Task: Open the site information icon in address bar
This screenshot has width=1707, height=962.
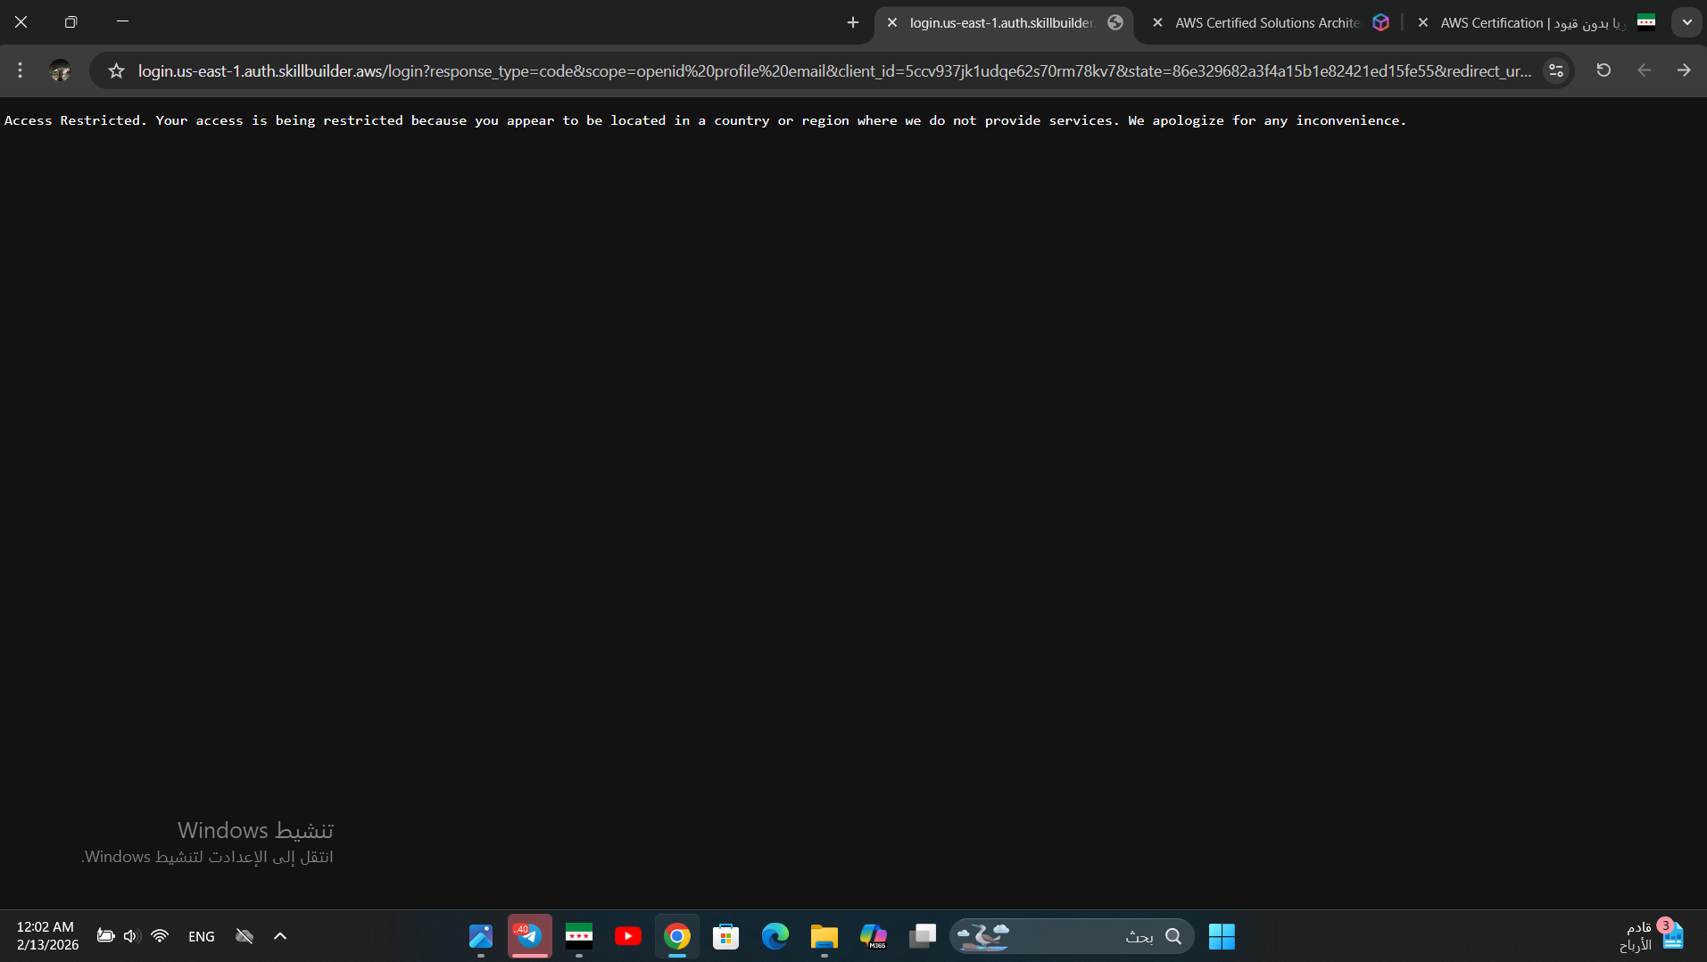Action: [x=1555, y=70]
